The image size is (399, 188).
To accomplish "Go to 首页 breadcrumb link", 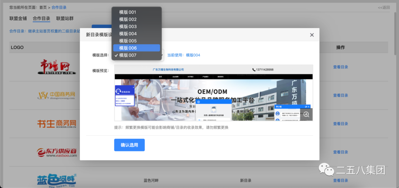I will click(x=43, y=7).
